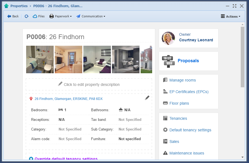Refresh the property page
The height and width of the screenshot is (163, 249).
[x=26, y=16]
